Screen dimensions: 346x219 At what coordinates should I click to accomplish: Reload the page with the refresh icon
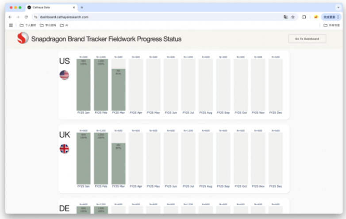(26, 17)
